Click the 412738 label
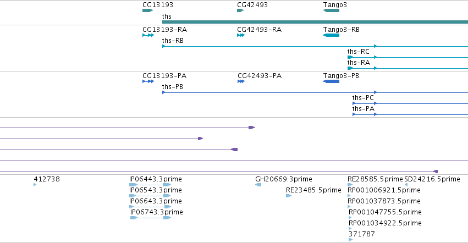The height and width of the screenshot is (243, 468). point(47,179)
